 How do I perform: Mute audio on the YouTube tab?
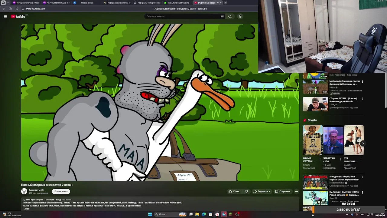click(x=217, y=3)
